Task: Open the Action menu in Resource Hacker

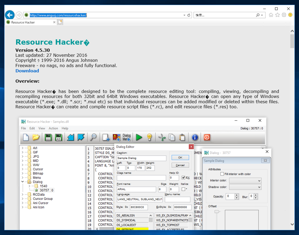Action: pyautogui.click(x=53, y=128)
